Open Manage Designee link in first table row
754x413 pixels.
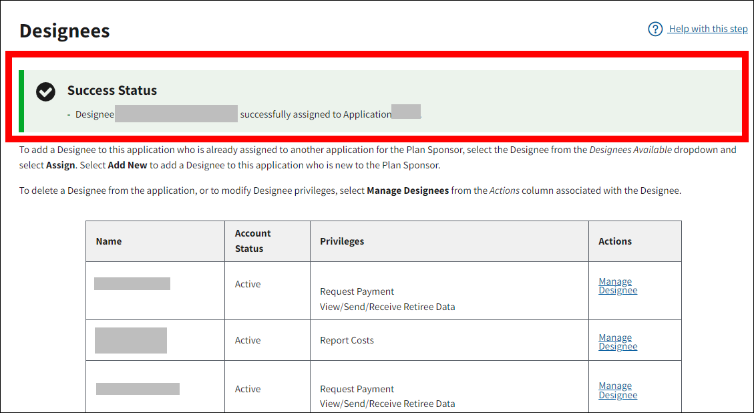coord(618,286)
